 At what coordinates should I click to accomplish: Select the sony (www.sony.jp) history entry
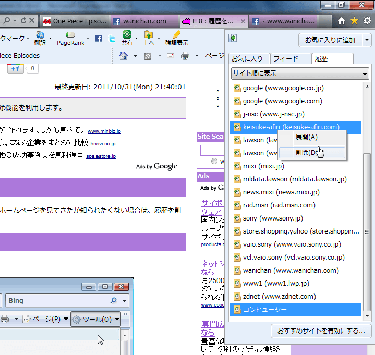[x=296, y=218]
